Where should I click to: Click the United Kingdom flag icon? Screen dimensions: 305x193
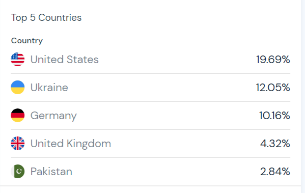[18, 144]
